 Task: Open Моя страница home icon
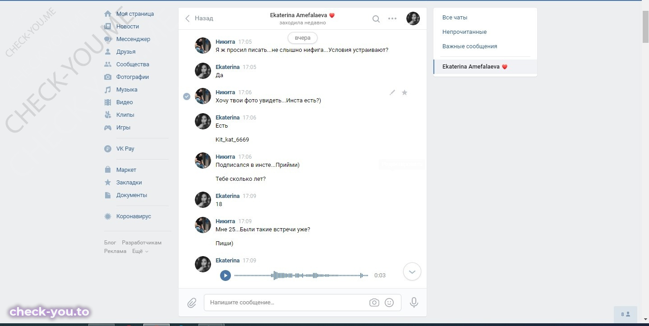(108, 14)
